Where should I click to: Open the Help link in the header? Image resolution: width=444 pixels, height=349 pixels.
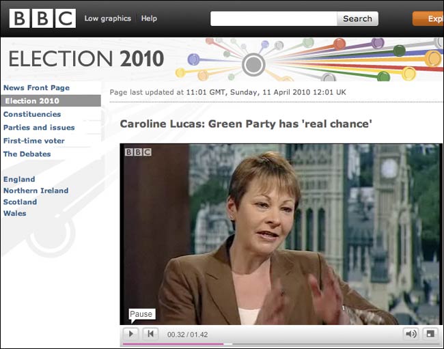(149, 18)
